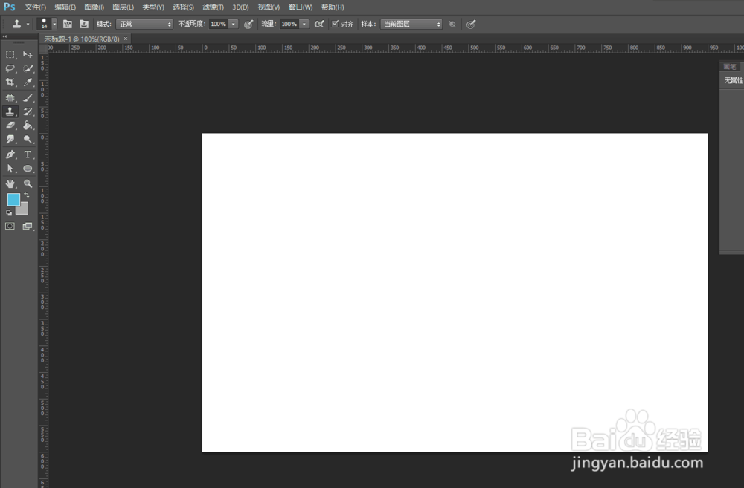The width and height of the screenshot is (744, 488).
Task: Open the 帮助(H) menu
Action: pos(333,7)
